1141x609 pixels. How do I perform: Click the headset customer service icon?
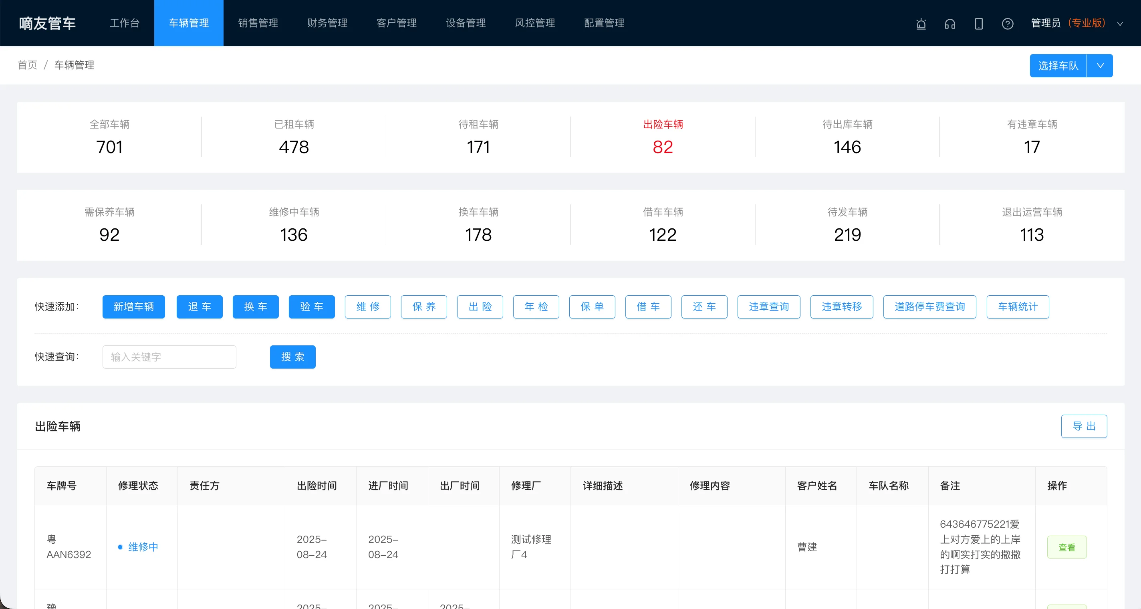point(949,24)
